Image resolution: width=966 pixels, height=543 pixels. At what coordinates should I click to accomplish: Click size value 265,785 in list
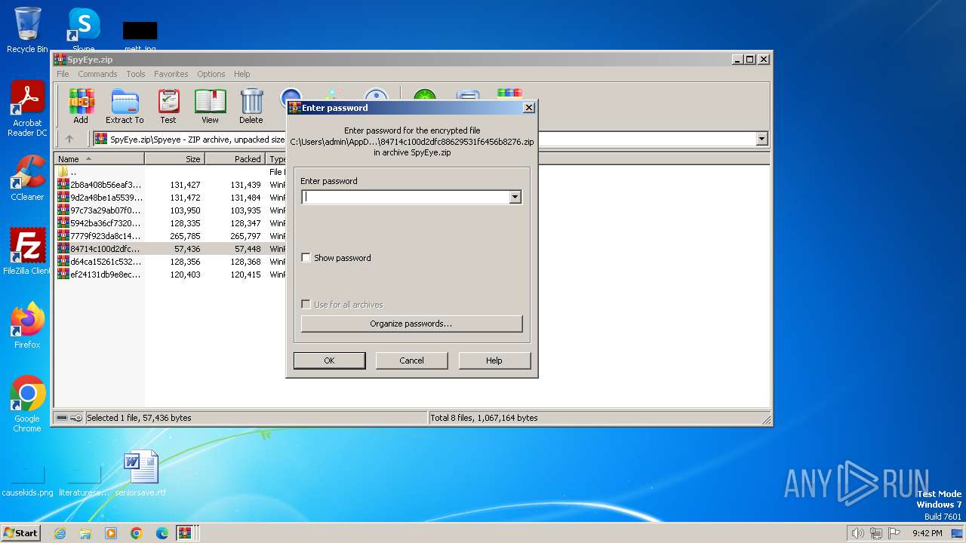point(186,236)
